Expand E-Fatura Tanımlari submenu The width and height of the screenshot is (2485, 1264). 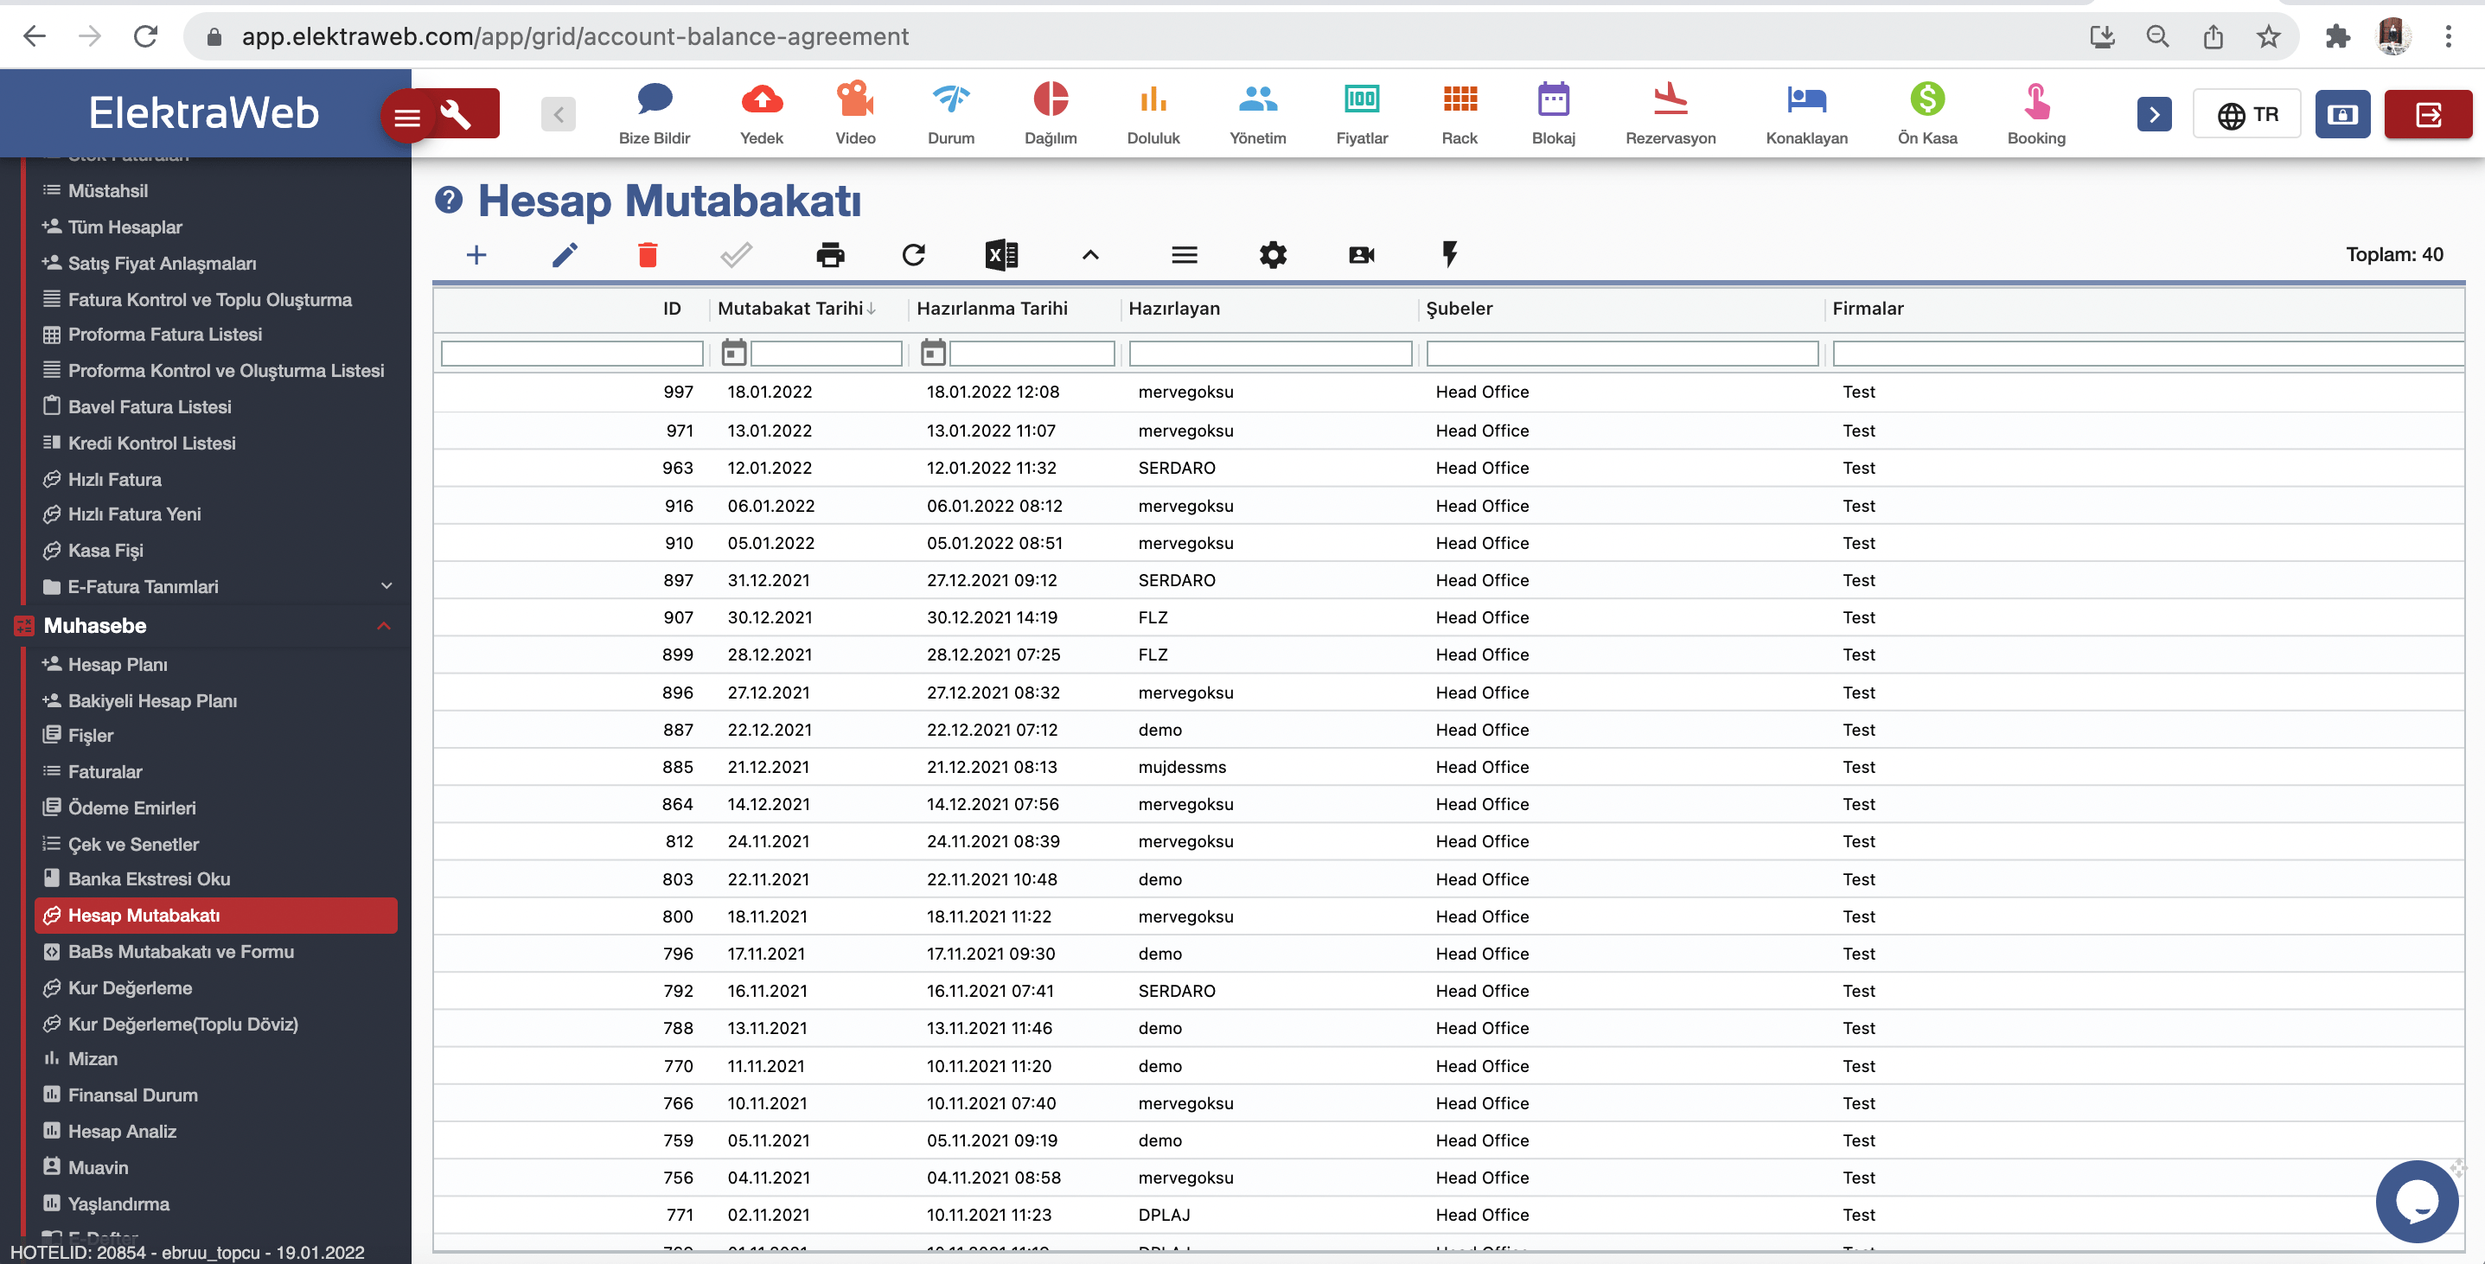point(386,585)
